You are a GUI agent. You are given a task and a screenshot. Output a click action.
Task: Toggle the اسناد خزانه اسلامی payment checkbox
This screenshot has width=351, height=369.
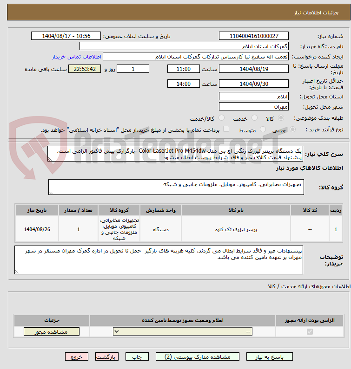coord(226,129)
